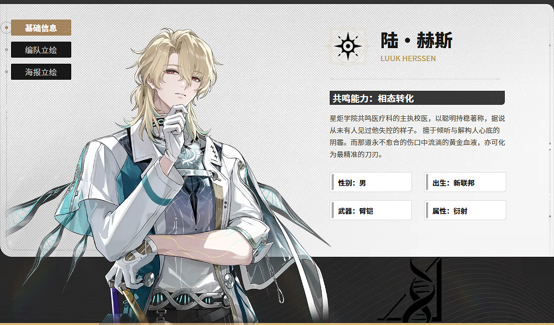Open the 编队立绘 tab
Image resolution: width=554 pixels, height=325 pixels.
pos(41,50)
